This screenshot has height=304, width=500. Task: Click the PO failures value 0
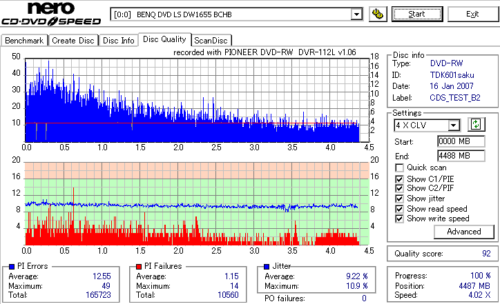pos(364,298)
